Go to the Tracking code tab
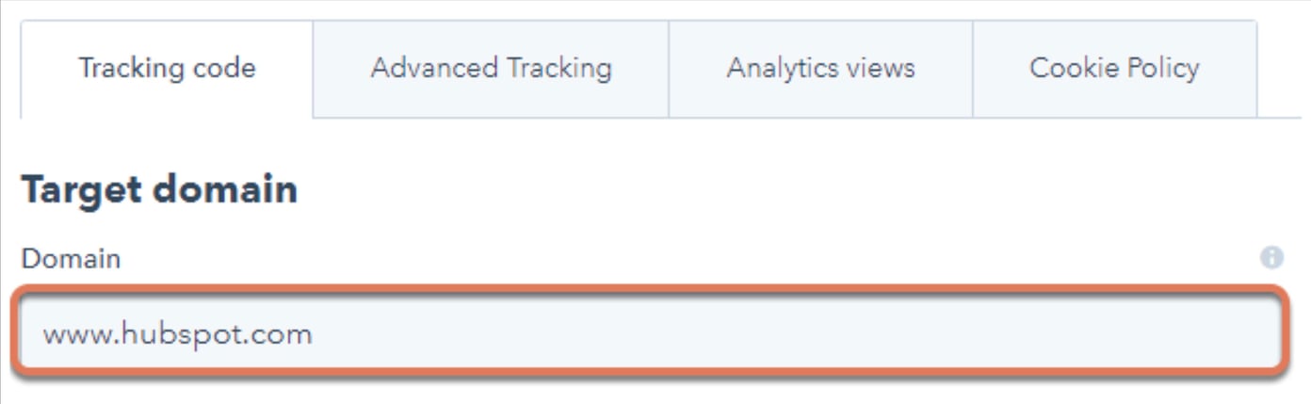The height and width of the screenshot is (404, 1311). coord(167,69)
